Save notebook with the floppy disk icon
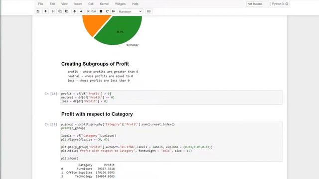This screenshot has width=319, height=179. click(x=38, y=11)
